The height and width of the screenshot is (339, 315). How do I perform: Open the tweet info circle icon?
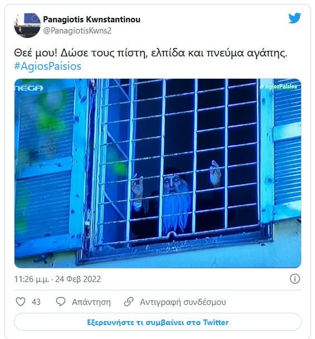295,279
